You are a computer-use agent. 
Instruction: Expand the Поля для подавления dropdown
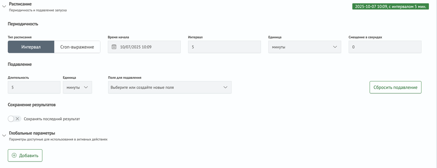coord(169,87)
